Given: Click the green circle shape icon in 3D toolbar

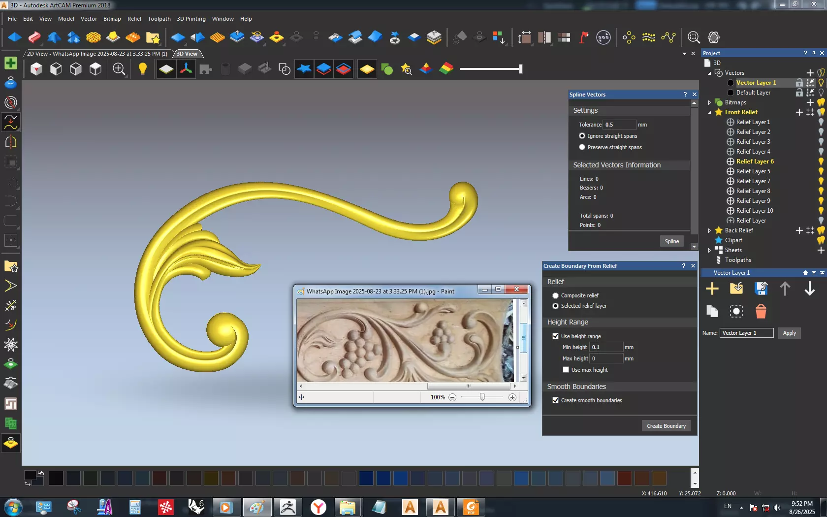Looking at the screenshot, I should pos(387,69).
